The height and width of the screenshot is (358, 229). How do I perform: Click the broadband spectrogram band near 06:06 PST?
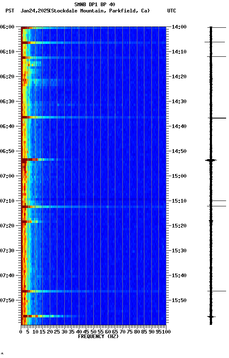[94, 43]
